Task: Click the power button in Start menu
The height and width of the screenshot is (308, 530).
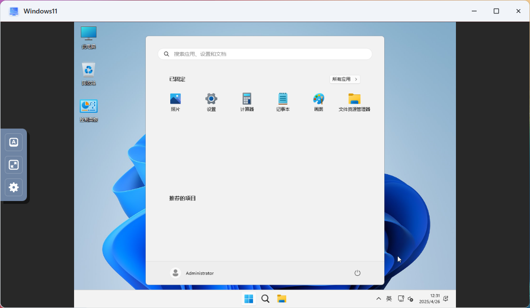Action: (357, 273)
